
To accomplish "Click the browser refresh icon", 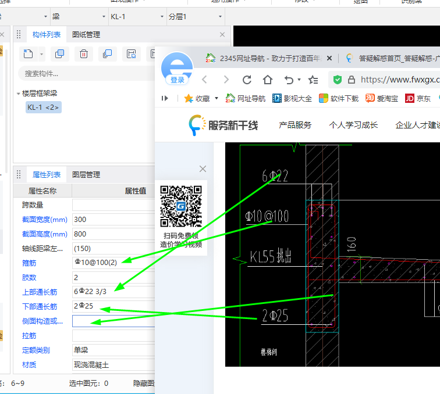I will 247,80.
